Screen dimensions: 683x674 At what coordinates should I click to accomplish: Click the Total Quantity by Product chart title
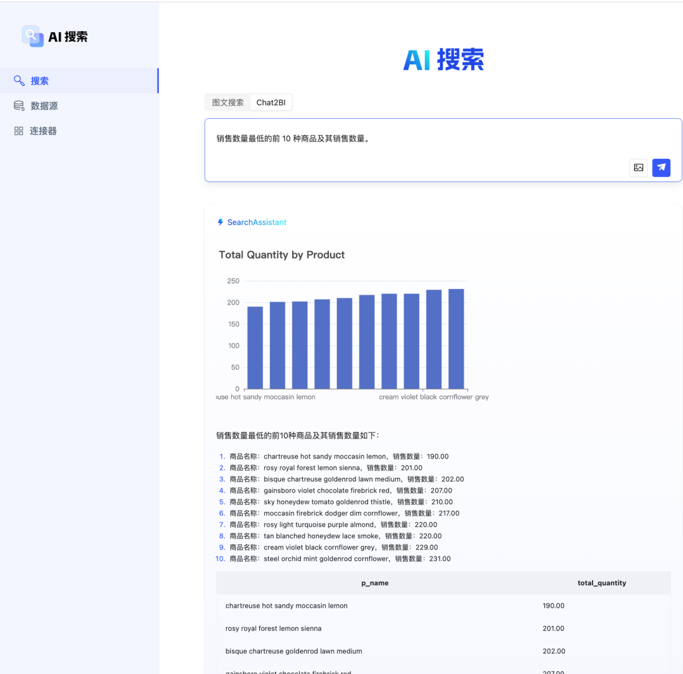(x=281, y=255)
